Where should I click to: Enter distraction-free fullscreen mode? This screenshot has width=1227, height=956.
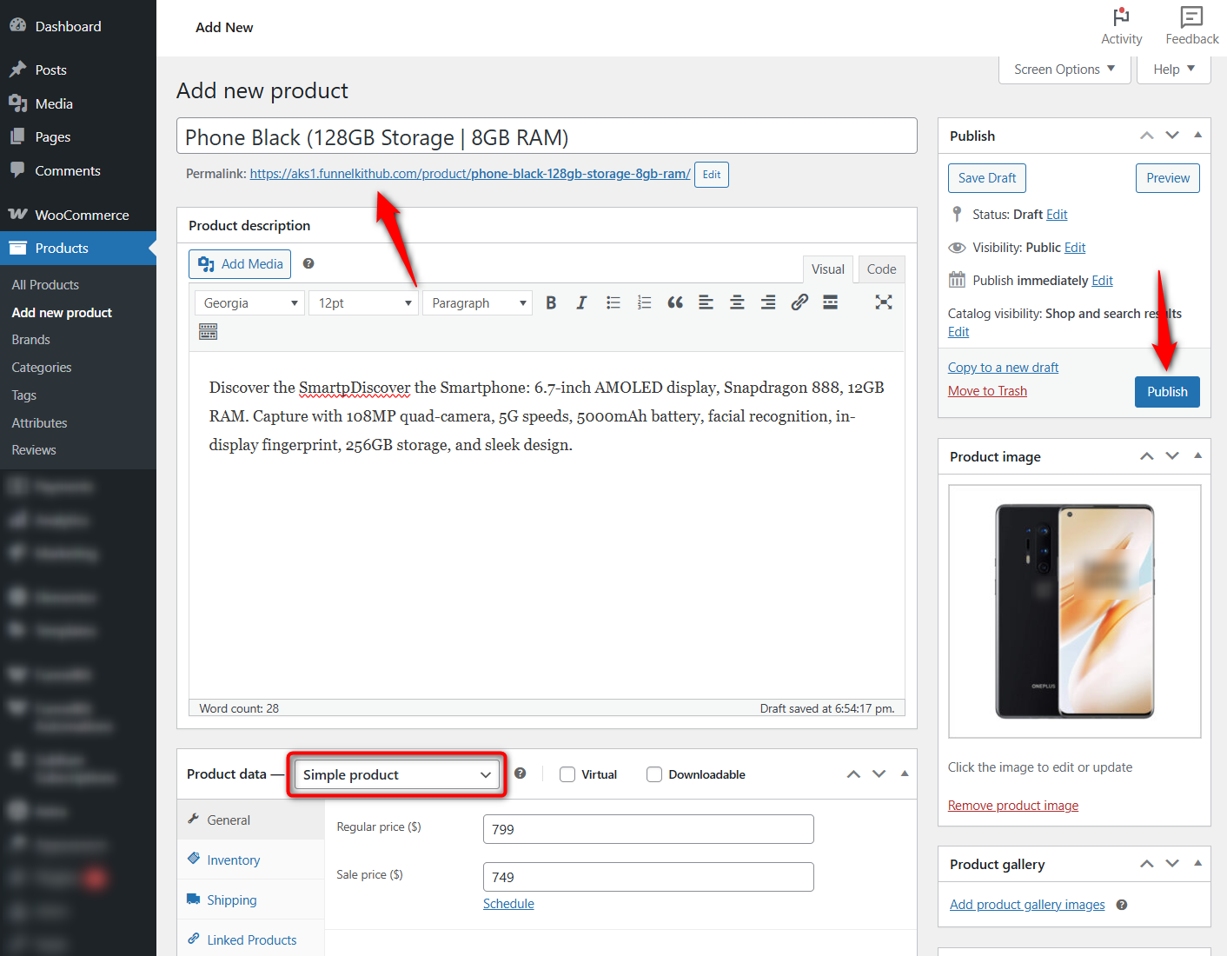pyautogui.click(x=883, y=302)
